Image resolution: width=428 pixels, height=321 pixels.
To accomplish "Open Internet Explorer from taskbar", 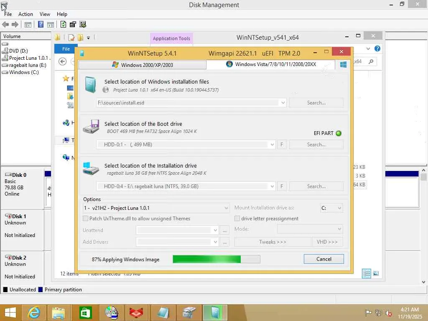I will tap(34, 313).
